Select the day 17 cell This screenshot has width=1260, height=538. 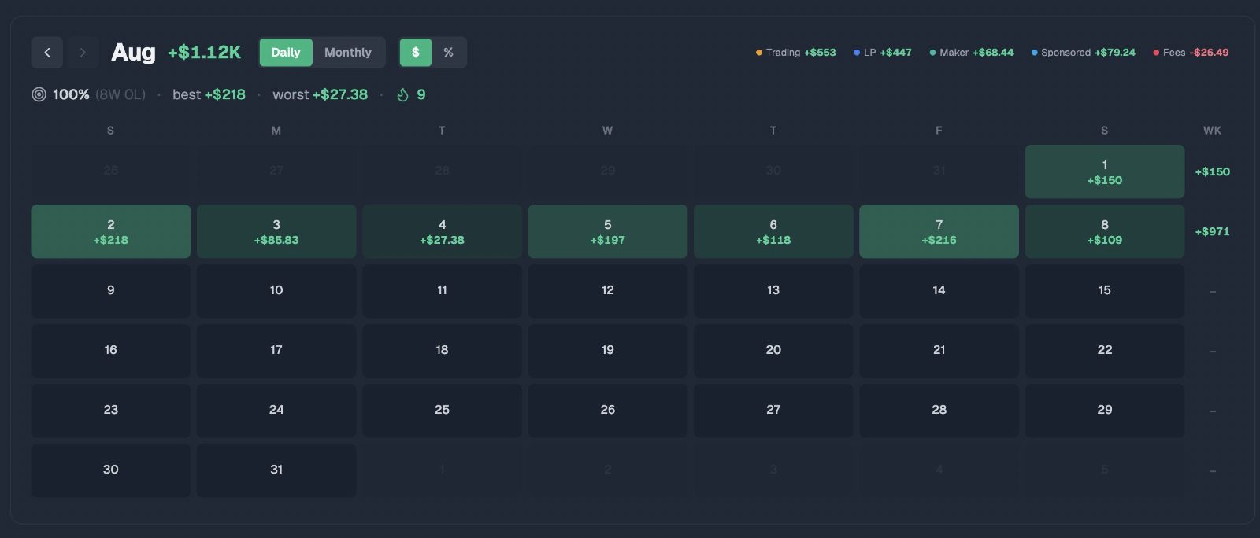pyautogui.click(x=276, y=351)
